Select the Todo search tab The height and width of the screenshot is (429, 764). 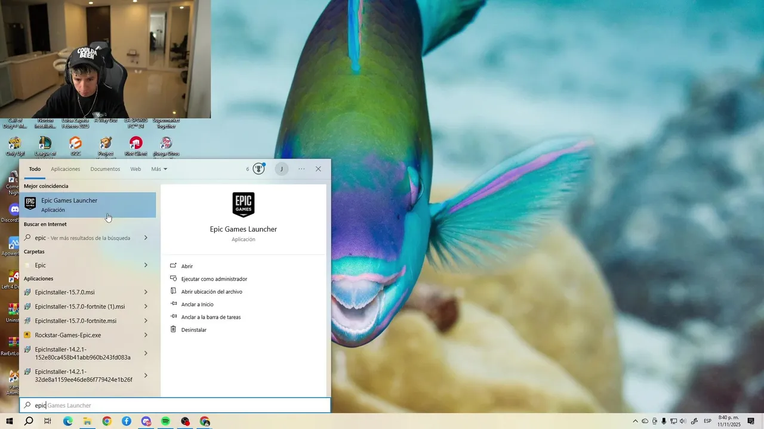click(x=35, y=169)
